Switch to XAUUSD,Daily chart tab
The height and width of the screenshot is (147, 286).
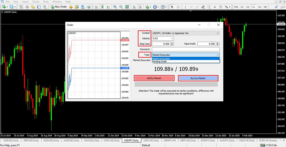click(x=92, y=140)
